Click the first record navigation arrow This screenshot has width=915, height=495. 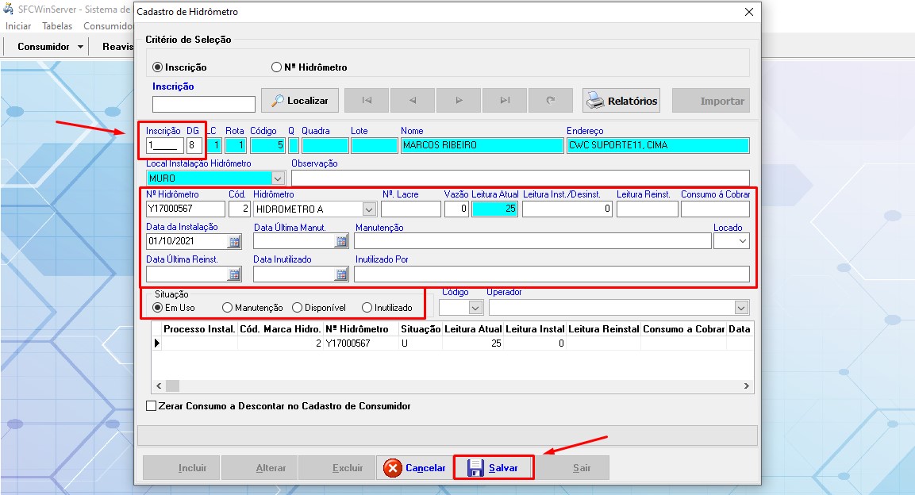[x=367, y=101]
